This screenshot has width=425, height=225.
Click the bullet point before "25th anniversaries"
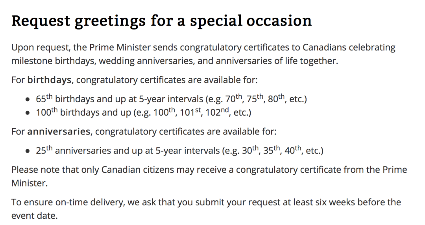click(x=28, y=151)
